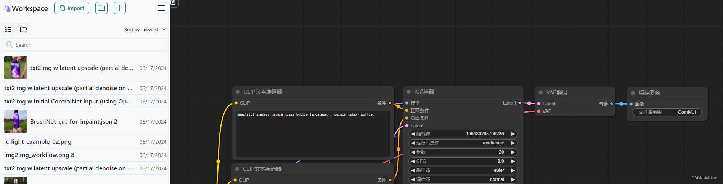723x184 pixels.
Task: Select img2img_workflow.png 8 workflow
Action: click(x=39, y=155)
